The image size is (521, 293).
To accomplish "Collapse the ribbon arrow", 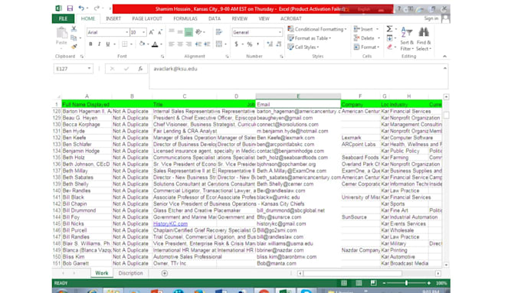I will [x=444, y=56].
